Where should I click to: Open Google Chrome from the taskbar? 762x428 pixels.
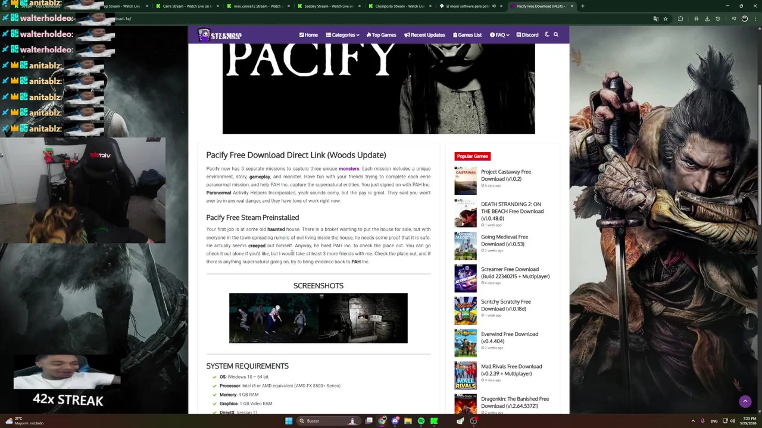382,421
